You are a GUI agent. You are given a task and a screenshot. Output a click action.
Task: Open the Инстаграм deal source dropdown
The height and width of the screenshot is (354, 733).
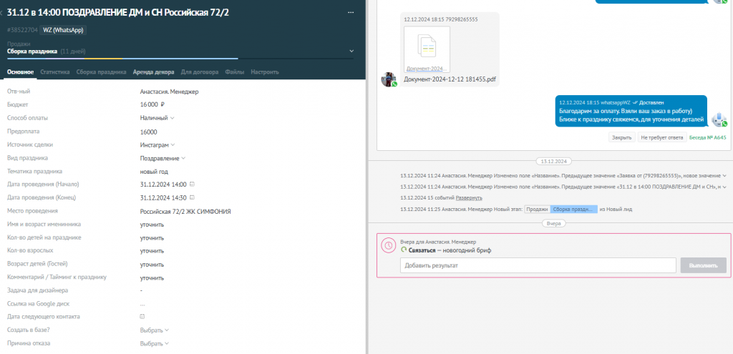[x=157, y=144]
